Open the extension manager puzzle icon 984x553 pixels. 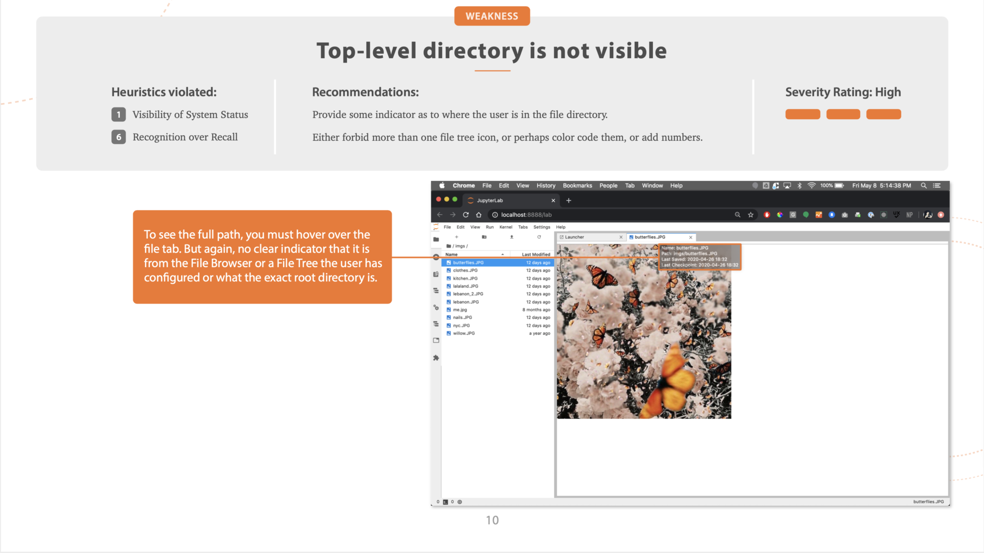[x=436, y=358]
